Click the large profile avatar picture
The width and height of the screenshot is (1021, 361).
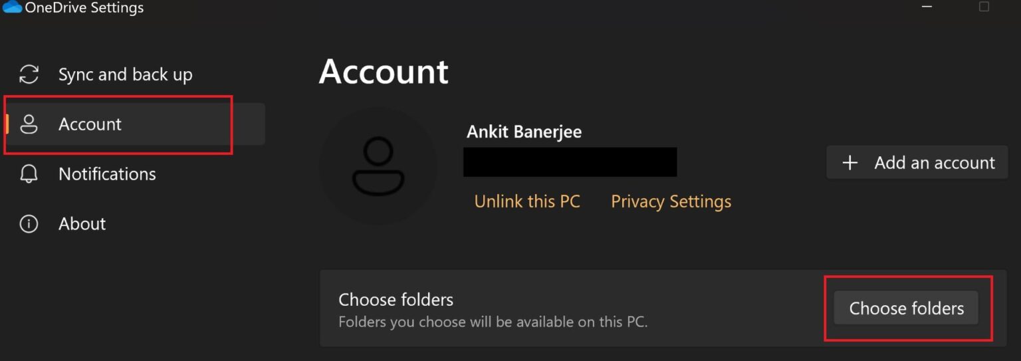point(378,167)
